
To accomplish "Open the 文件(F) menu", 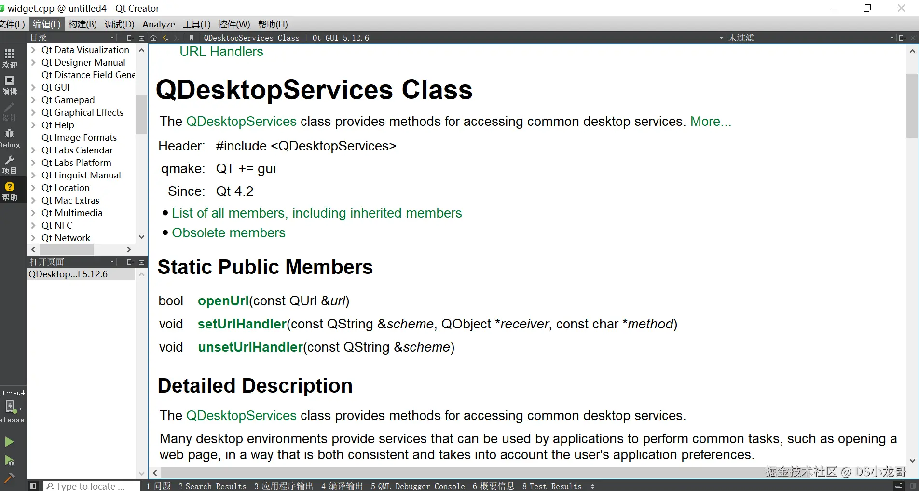I will coord(12,24).
